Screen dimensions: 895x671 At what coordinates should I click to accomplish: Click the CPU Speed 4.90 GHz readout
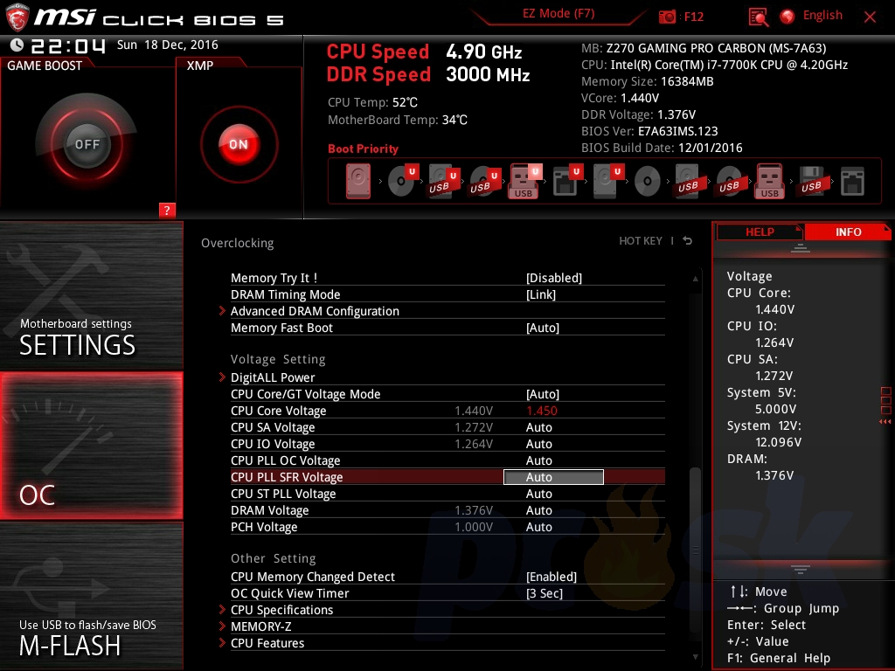[x=424, y=52]
